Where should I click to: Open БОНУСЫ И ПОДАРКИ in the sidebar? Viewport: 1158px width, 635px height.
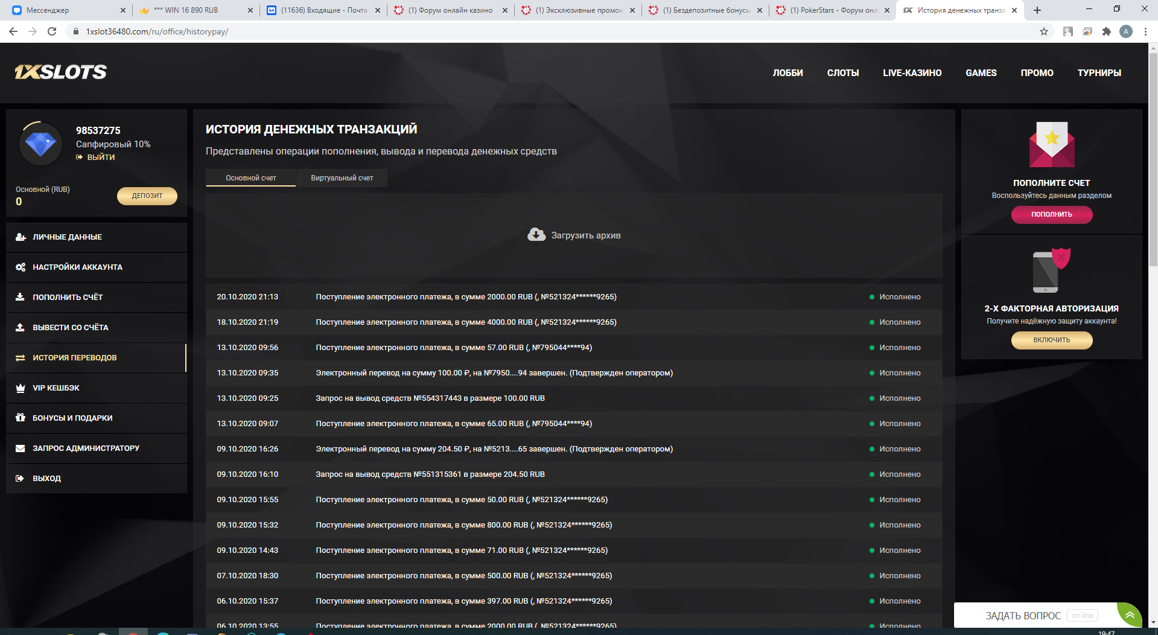point(97,418)
